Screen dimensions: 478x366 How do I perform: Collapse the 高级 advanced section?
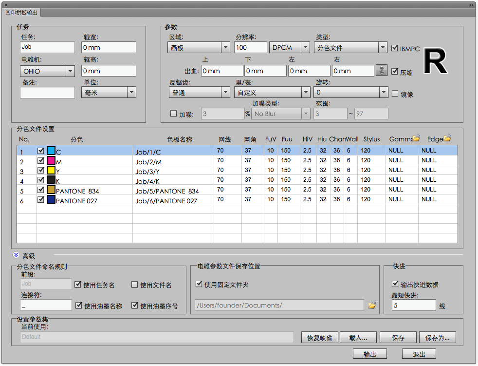point(16,255)
